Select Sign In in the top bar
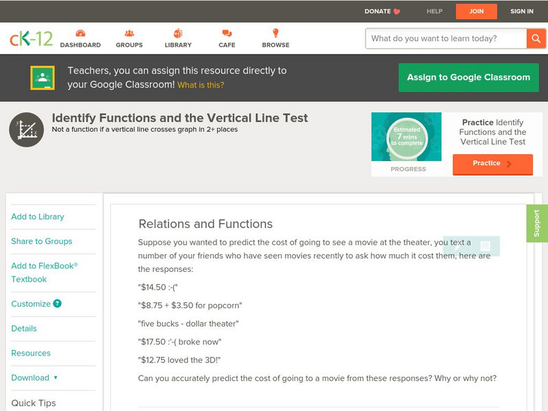The height and width of the screenshot is (411, 548). (x=522, y=12)
